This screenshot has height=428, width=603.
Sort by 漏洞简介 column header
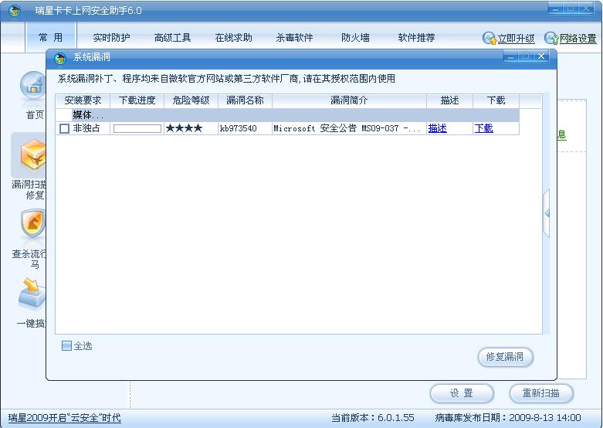pyautogui.click(x=349, y=100)
